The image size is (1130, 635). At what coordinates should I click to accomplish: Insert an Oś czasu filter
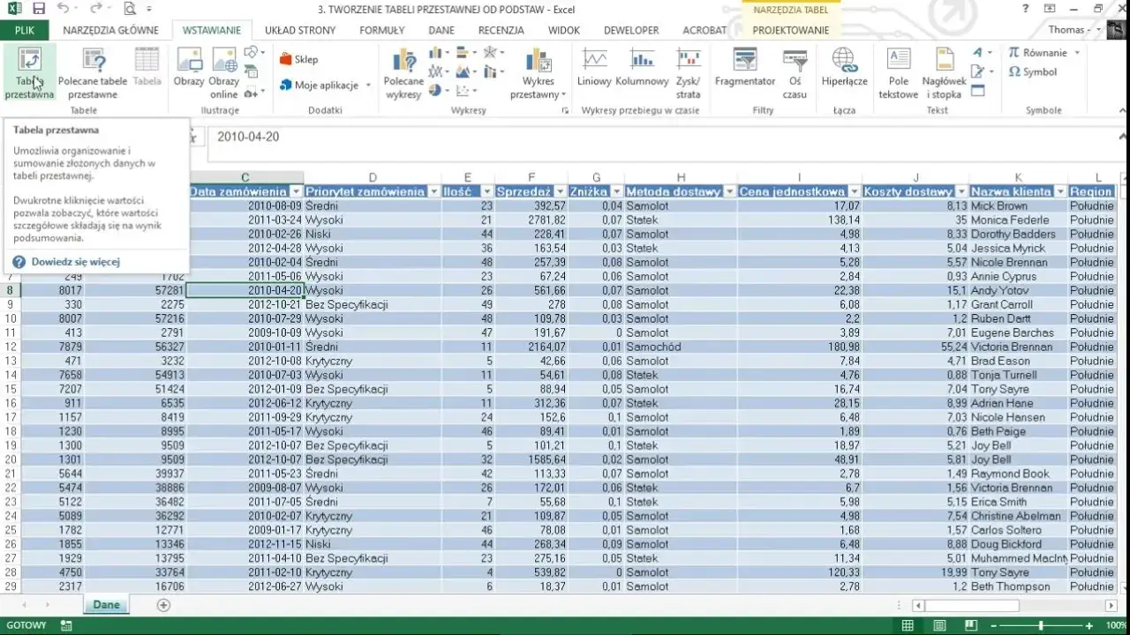[795, 73]
